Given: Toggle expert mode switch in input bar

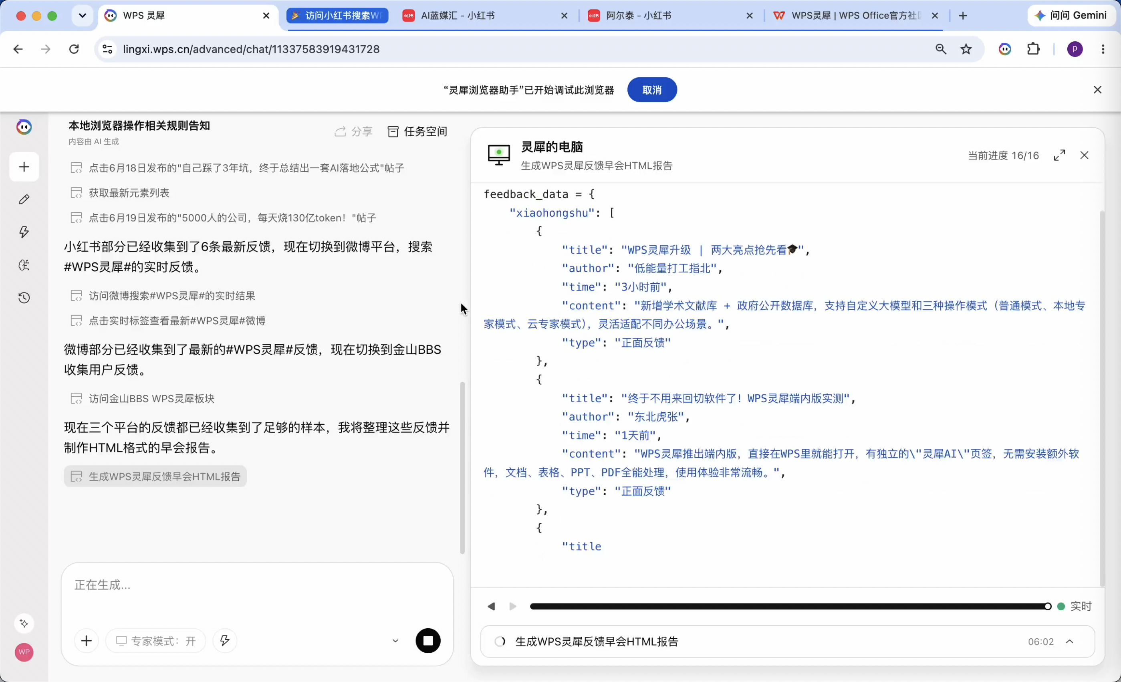Looking at the screenshot, I should pos(155,641).
